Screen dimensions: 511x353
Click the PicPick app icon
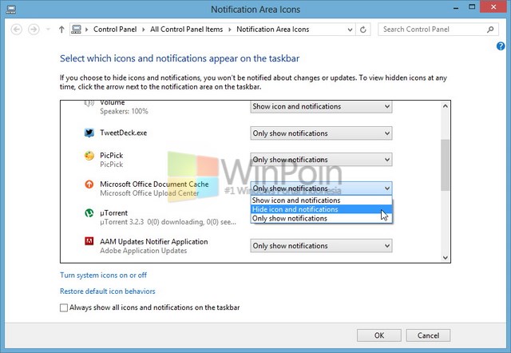tap(89, 156)
